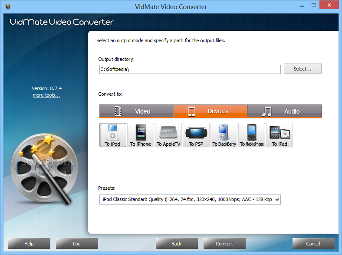Click the Help button
Image resolution: width=342 pixels, height=255 pixels.
(x=29, y=243)
